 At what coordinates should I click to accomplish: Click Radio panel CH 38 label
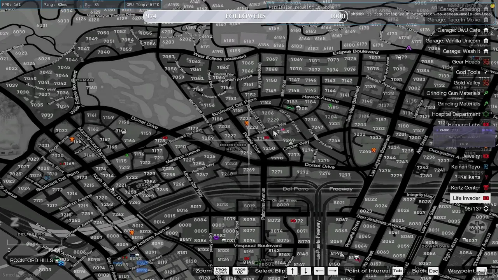click(463, 144)
